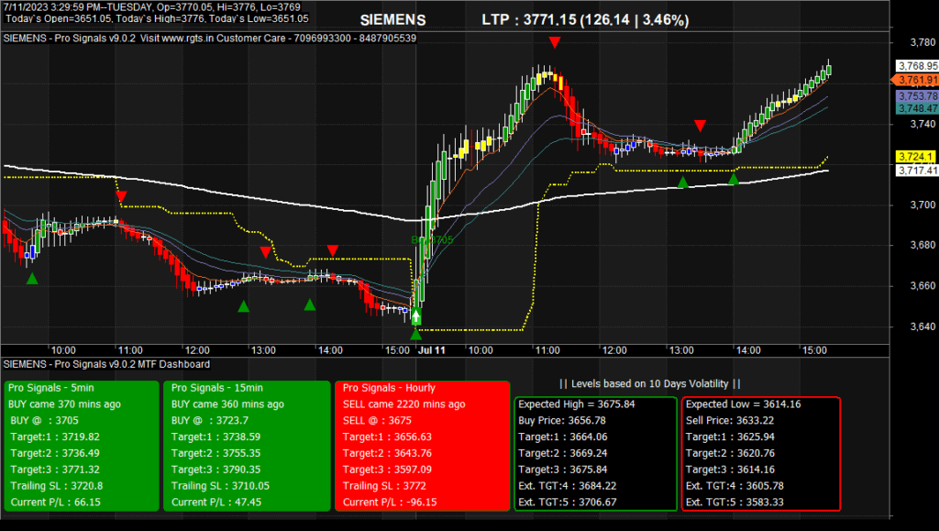This screenshot has width=939, height=531.
Task: Click the SELL came 2220 mins ago line
Action: click(403, 404)
